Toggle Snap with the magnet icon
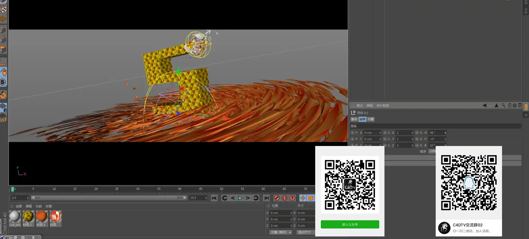This screenshot has width=529, height=239. (x=3, y=95)
